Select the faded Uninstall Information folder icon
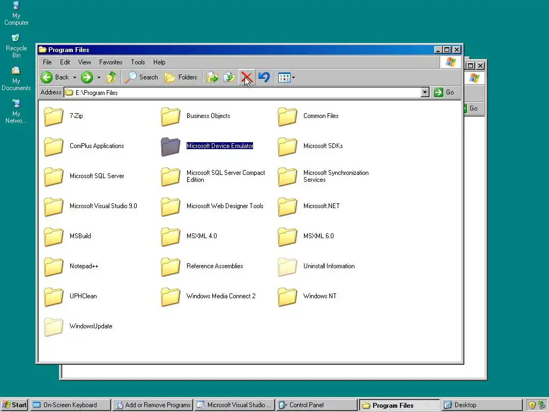The width and height of the screenshot is (549, 412). [287, 267]
